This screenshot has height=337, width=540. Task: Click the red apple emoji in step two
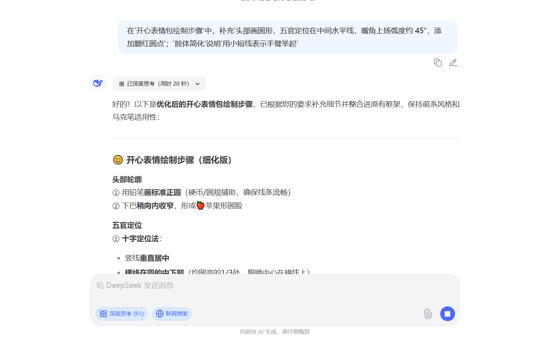click(x=200, y=206)
